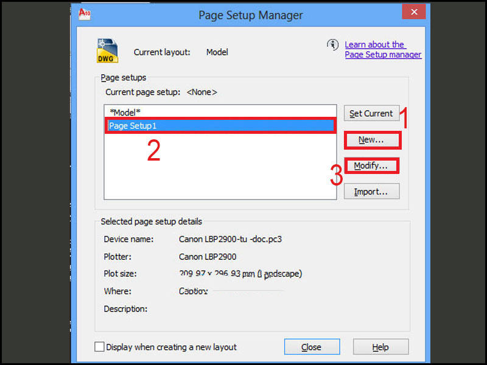Click the Current page setup value <None>

[202, 92]
